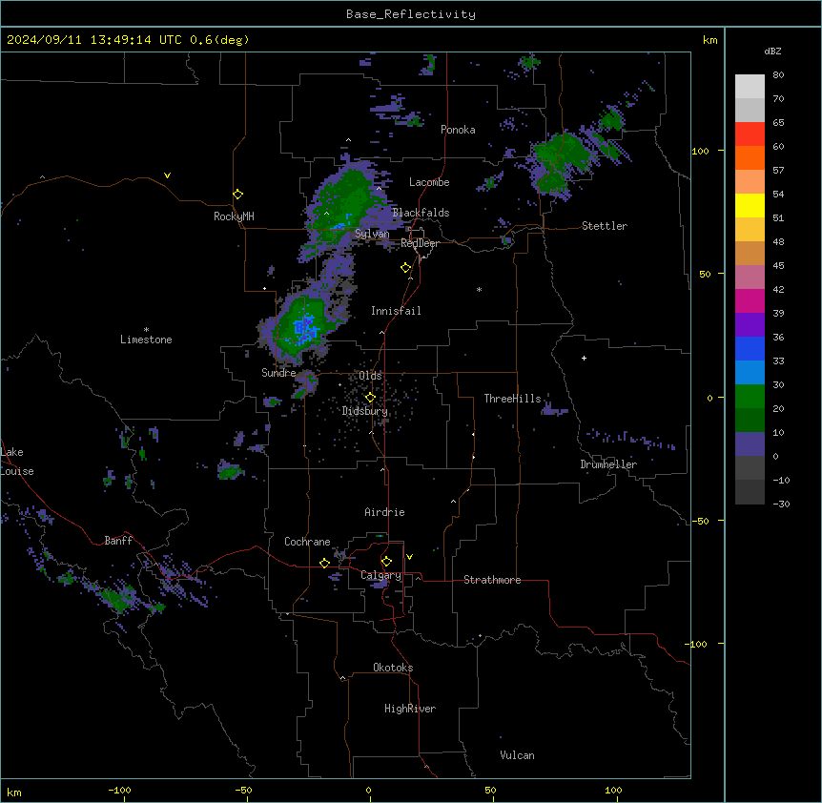
Task: Click the blue 36 dBZ legend swatch
Action: (750, 348)
